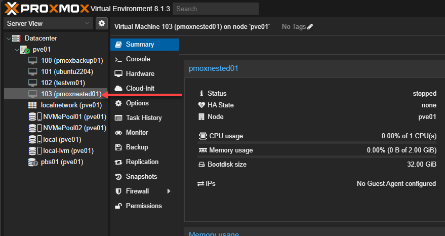Viewport: 445px width, 236px height.
Task: Click the gear icon beside Server View
Action: click(102, 23)
